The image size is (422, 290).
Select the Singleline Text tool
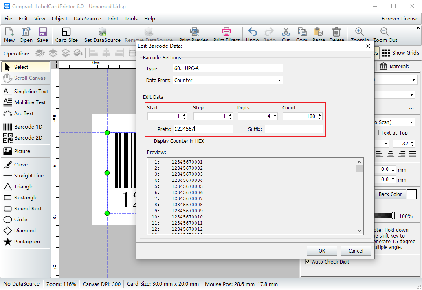[x=26, y=92]
